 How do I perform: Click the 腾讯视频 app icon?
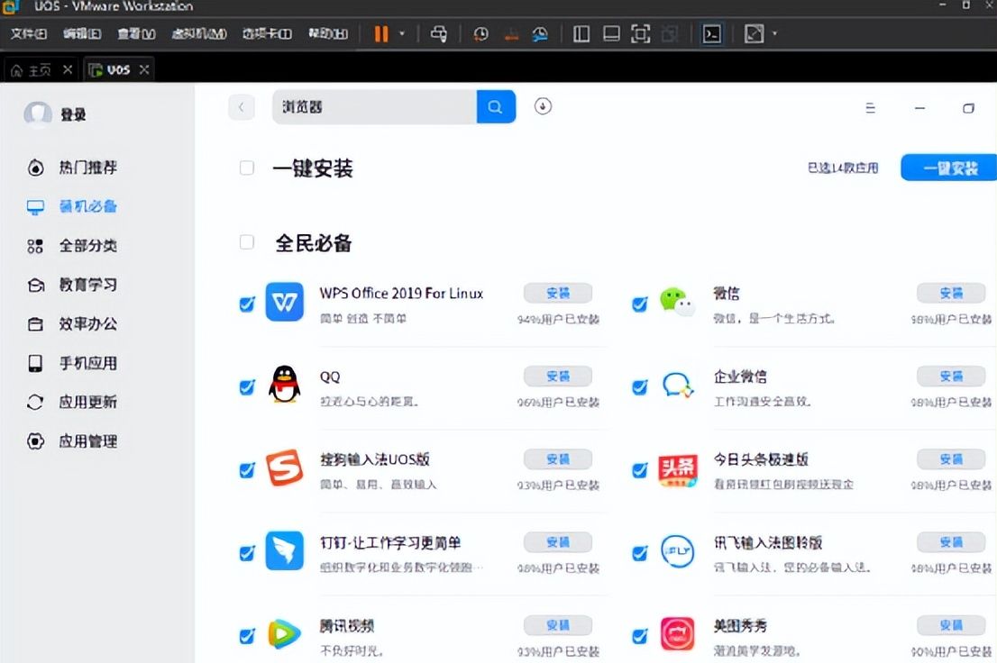pyautogui.click(x=284, y=634)
